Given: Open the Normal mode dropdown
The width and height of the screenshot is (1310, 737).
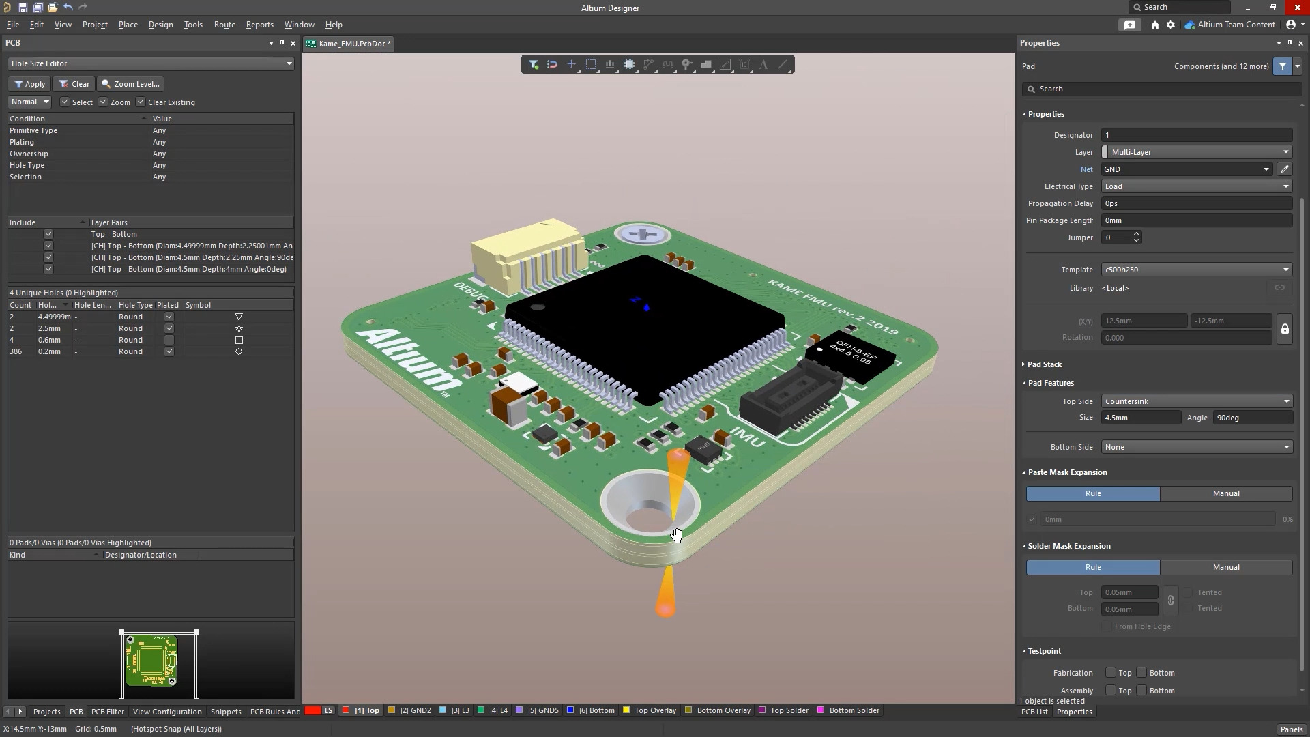Looking at the screenshot, I should (29, 102).
